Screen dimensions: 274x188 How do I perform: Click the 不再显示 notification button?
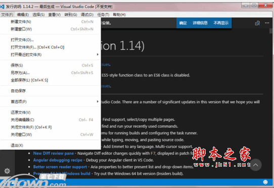[221, 23]
